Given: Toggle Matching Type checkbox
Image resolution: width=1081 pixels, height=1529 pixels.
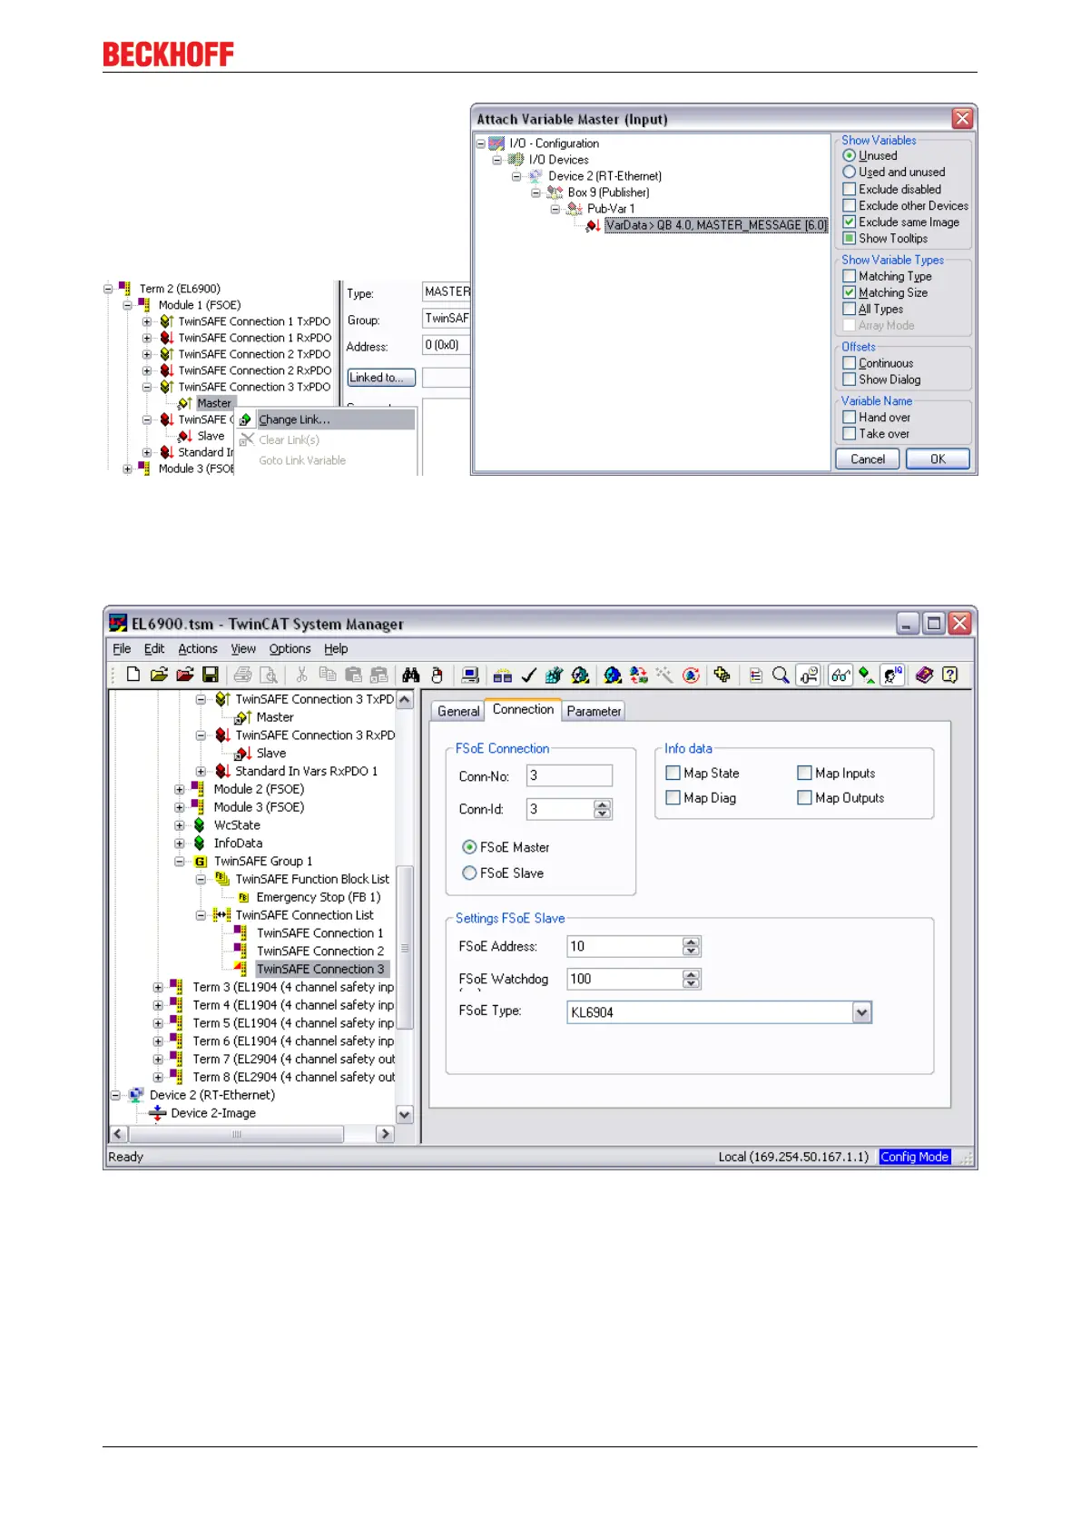Looking at the screenshot, I should click(850, 276).
